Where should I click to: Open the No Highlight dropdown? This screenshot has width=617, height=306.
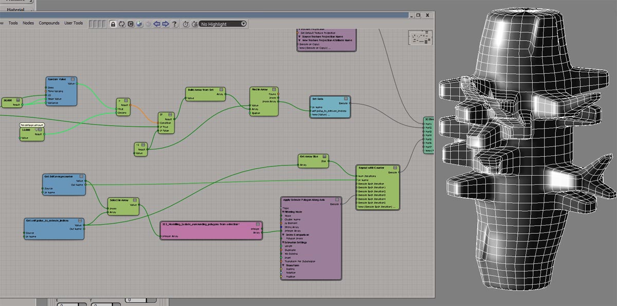click(223, 24)
